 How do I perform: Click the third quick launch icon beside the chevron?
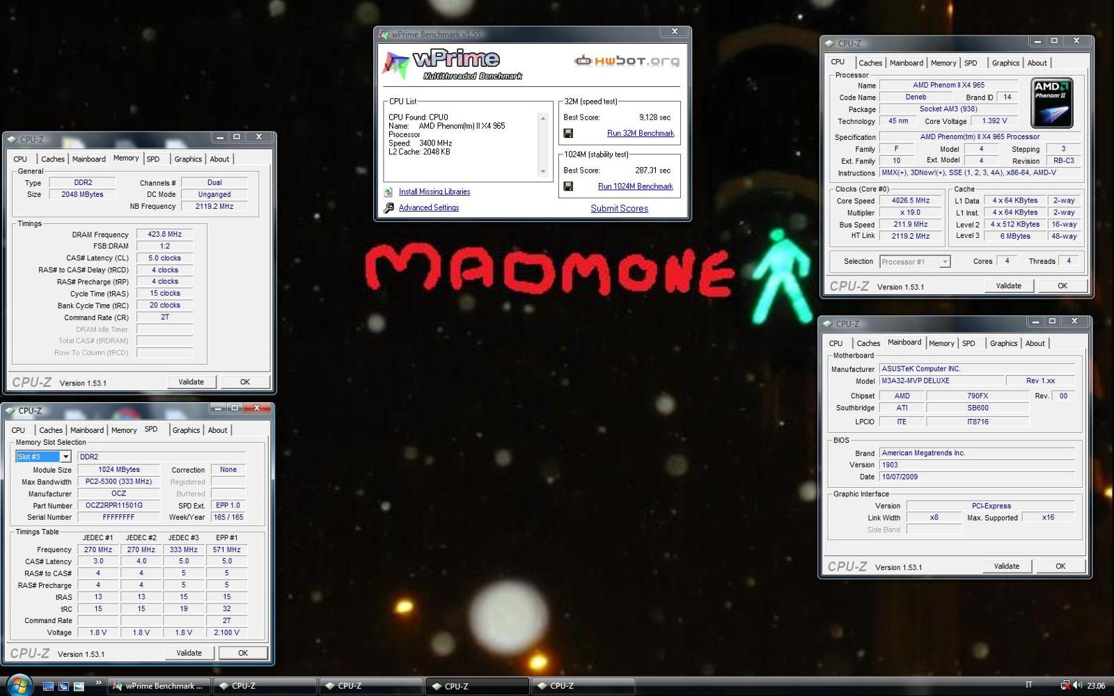click(x=79, y=686)
